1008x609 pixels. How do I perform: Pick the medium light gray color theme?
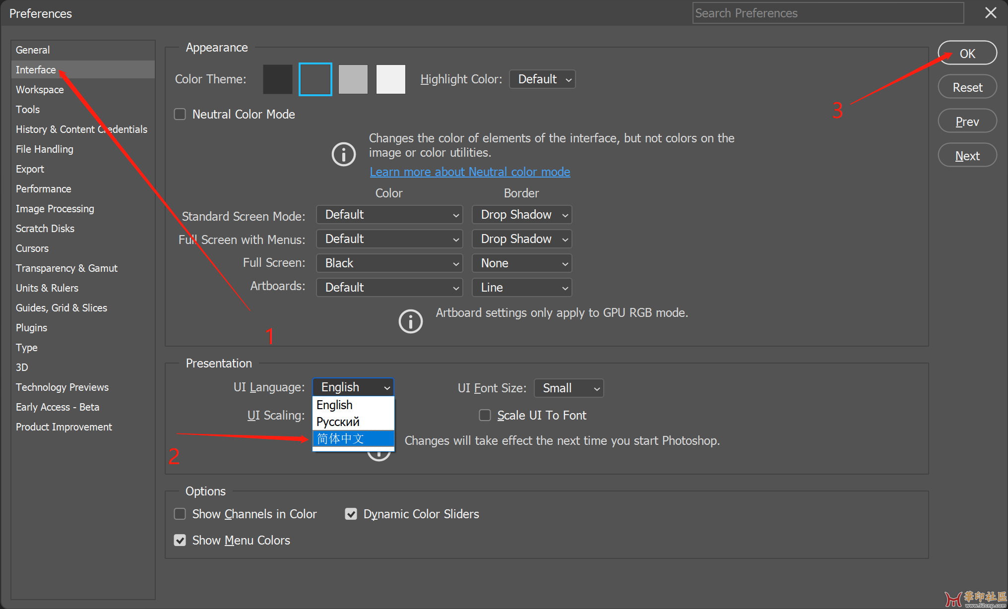pyautogui.click(x=353, y=79)
